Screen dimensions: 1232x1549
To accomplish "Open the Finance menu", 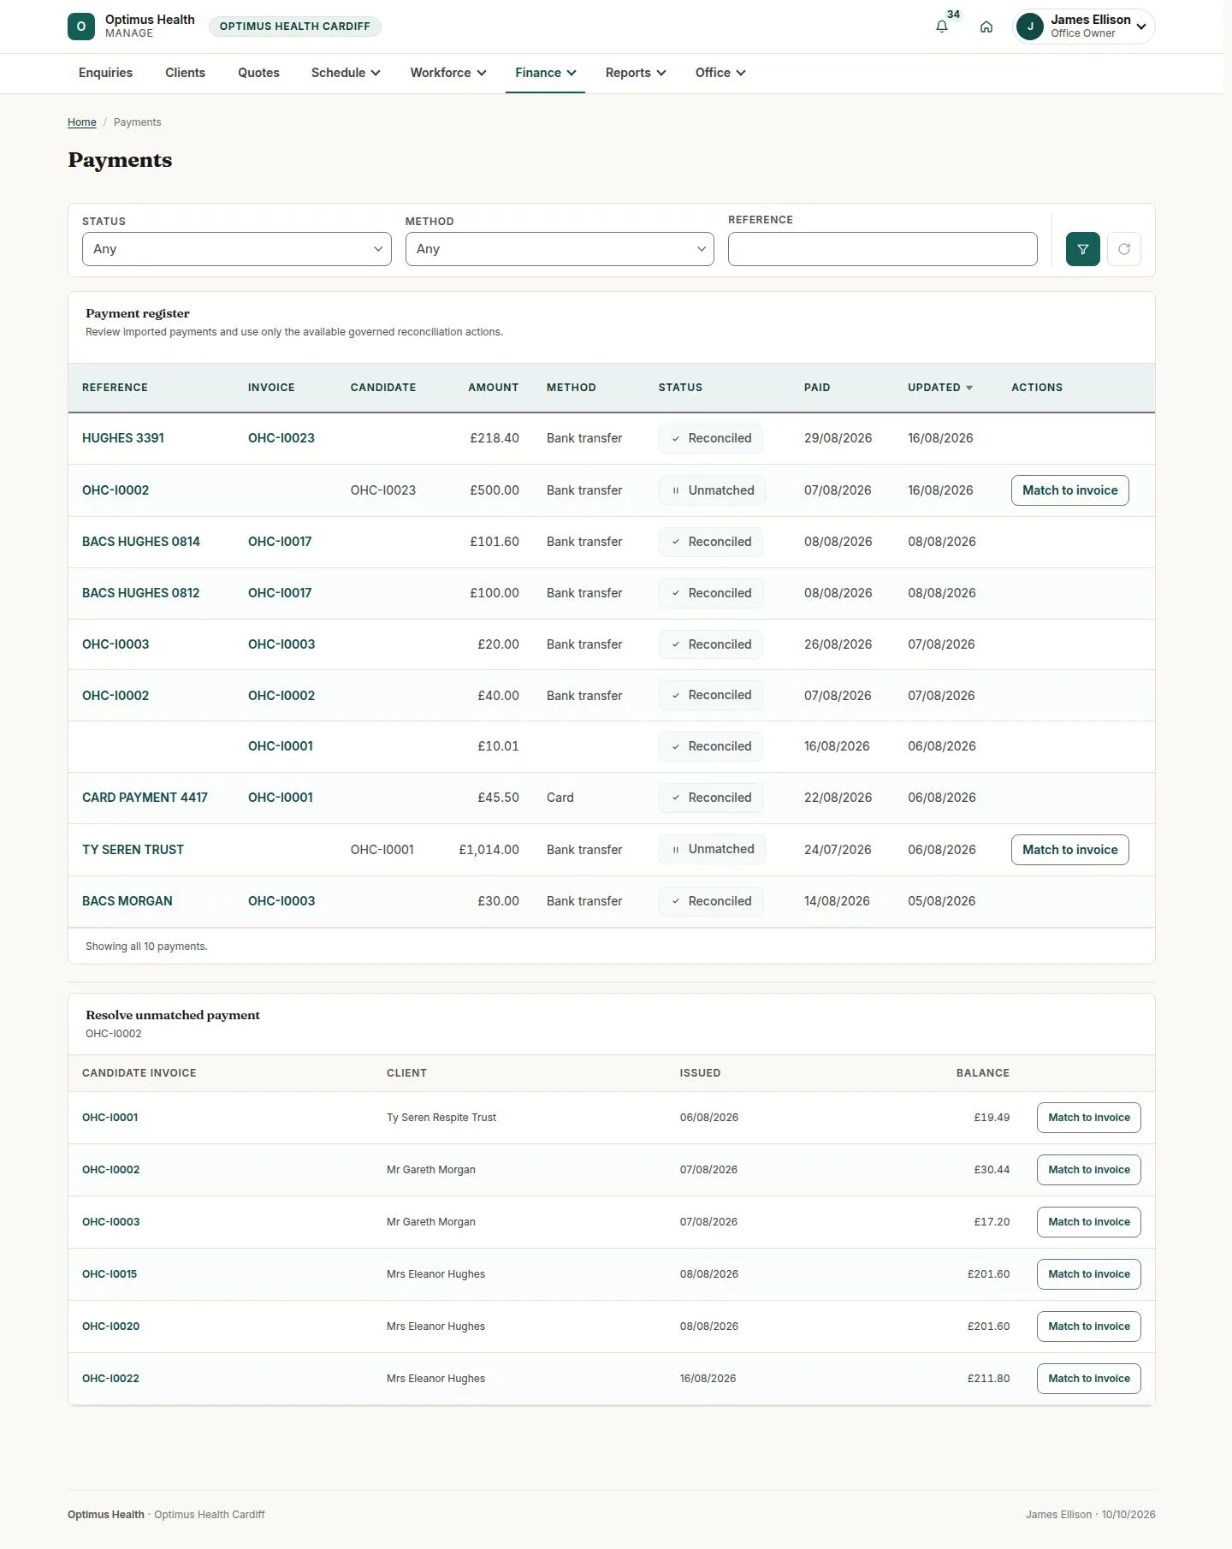I will coord(546,73).
